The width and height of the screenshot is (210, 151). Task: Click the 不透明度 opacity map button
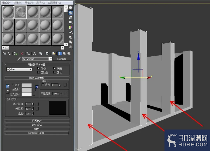point(66,94)
